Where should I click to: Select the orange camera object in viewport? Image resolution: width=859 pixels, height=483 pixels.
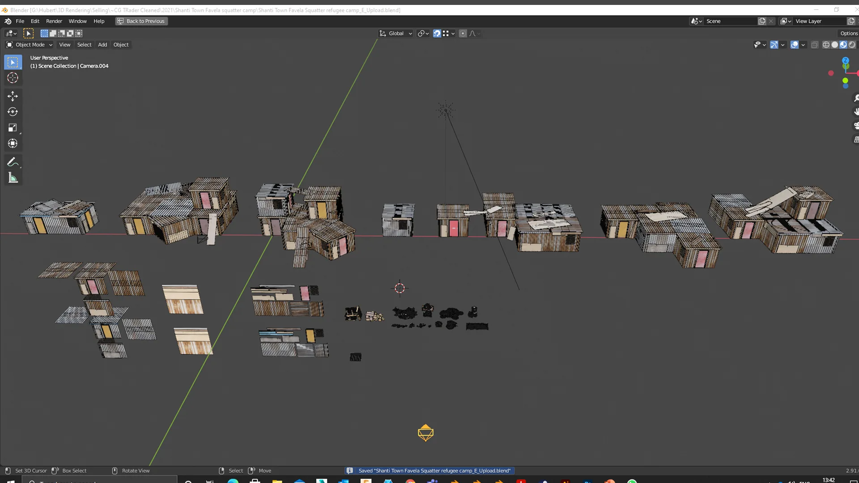pyautogui.click(x=425, y=432)
